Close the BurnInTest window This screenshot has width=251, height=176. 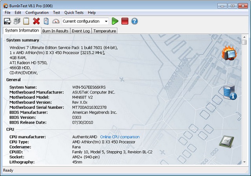click(243, 6)
